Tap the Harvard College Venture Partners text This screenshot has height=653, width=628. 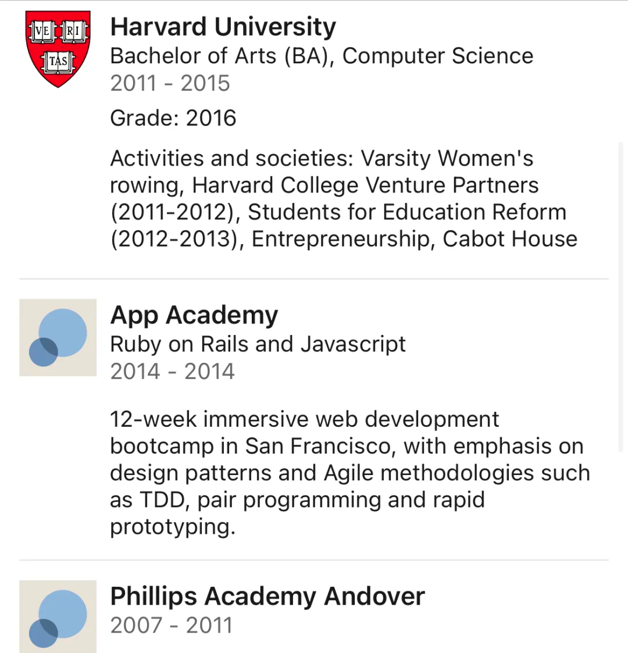(365, 185)
